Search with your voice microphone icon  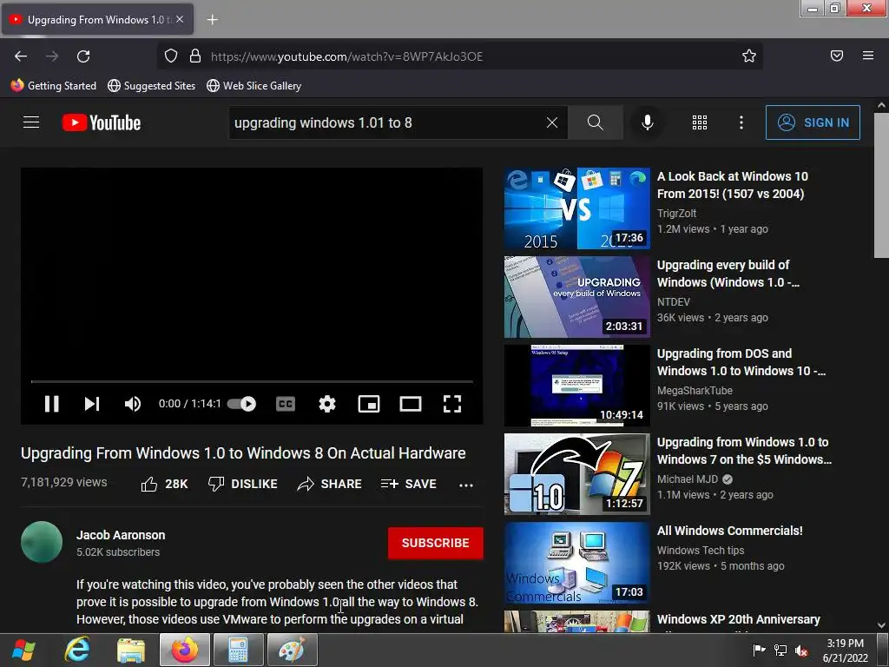[648, 122]
